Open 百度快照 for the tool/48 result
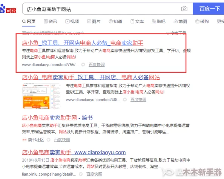 click(x=138, y=99)
